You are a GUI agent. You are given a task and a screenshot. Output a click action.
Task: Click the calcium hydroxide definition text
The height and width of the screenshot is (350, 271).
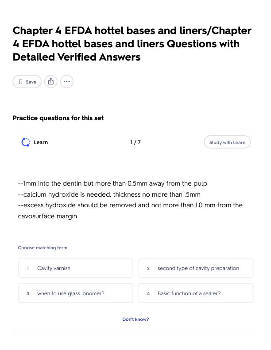[130, 200]
